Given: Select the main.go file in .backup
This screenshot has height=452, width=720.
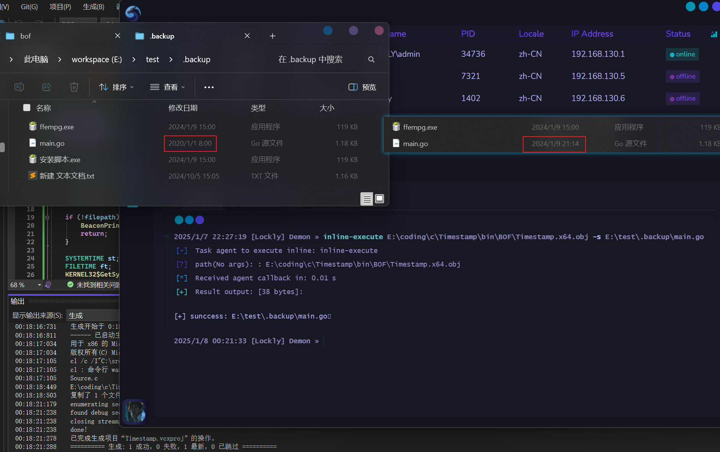Looking at the screenshot, I should click(x=52, y=143).
